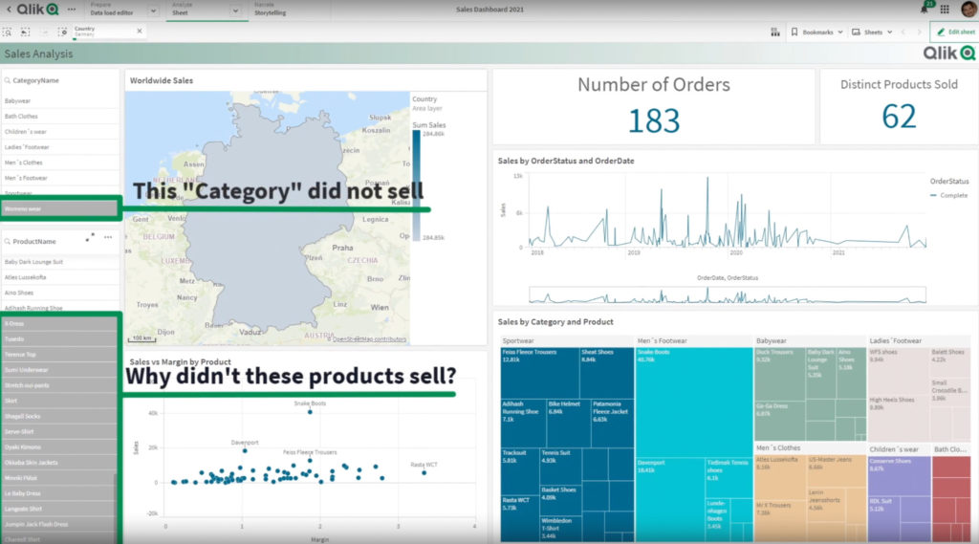Search in the ProductName filter pane
The width and height of the screenshot is (979, 544).
coord(8,241)
